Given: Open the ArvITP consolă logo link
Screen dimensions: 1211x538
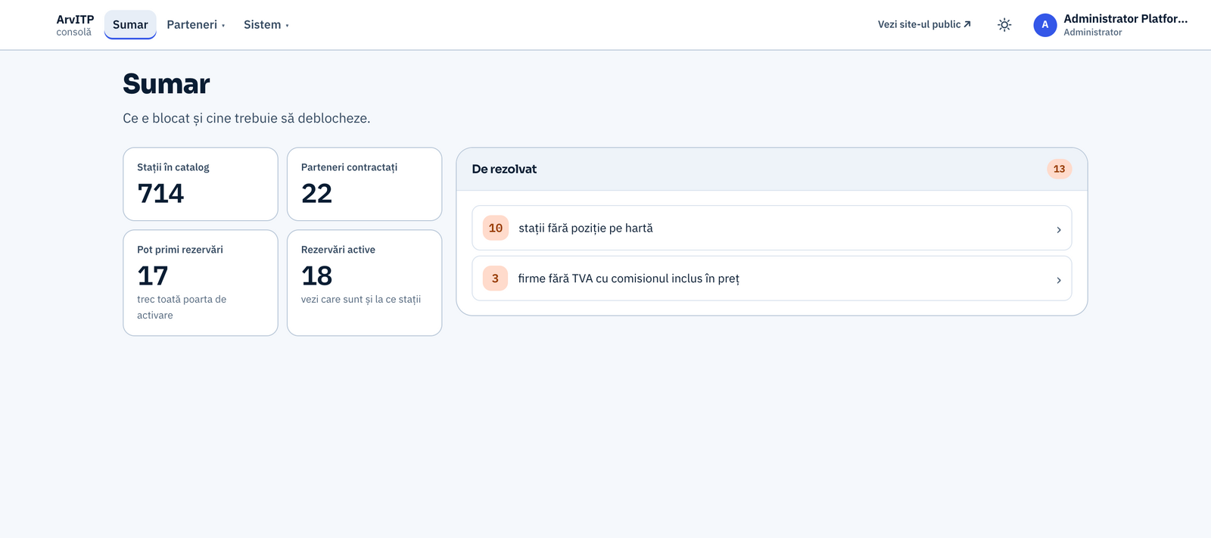Looking at the screenshot, I should (x=75, y=25).
